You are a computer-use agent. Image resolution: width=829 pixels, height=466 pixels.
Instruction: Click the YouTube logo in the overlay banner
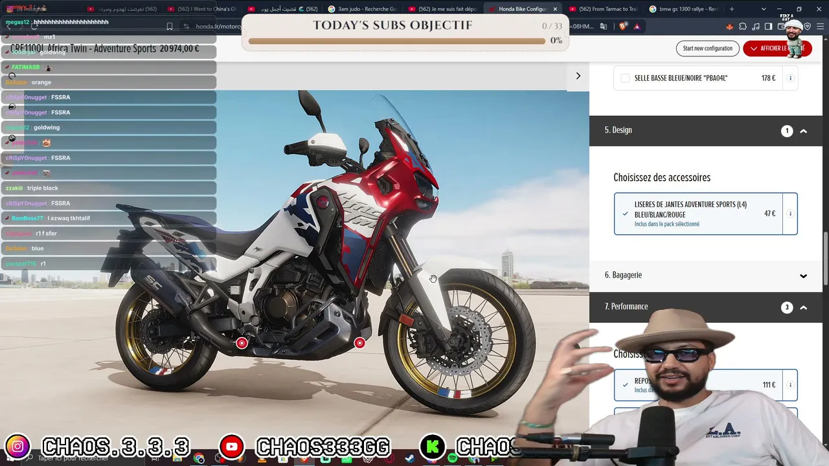231,447
